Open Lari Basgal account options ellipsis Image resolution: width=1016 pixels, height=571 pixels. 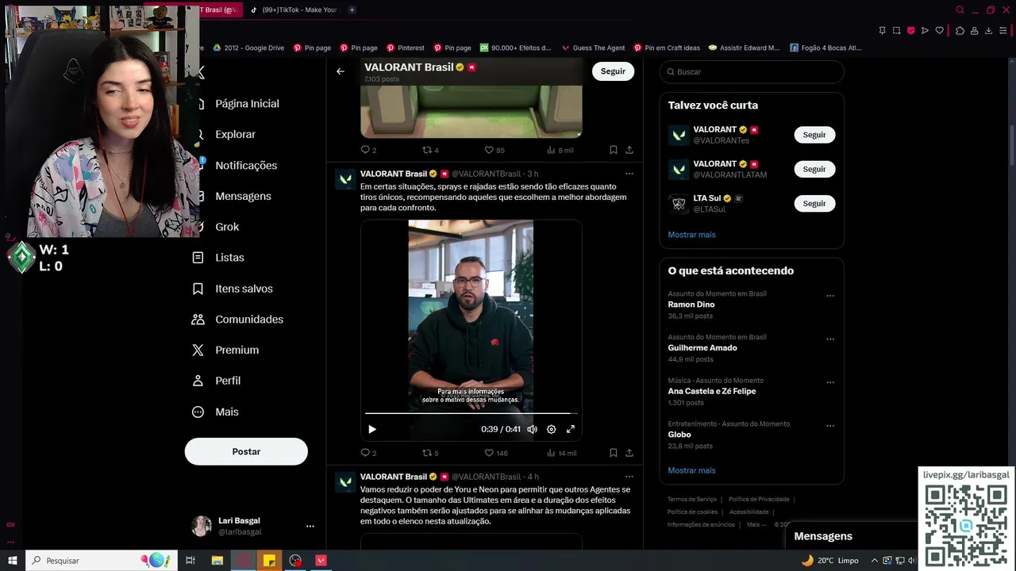[310, 526]
